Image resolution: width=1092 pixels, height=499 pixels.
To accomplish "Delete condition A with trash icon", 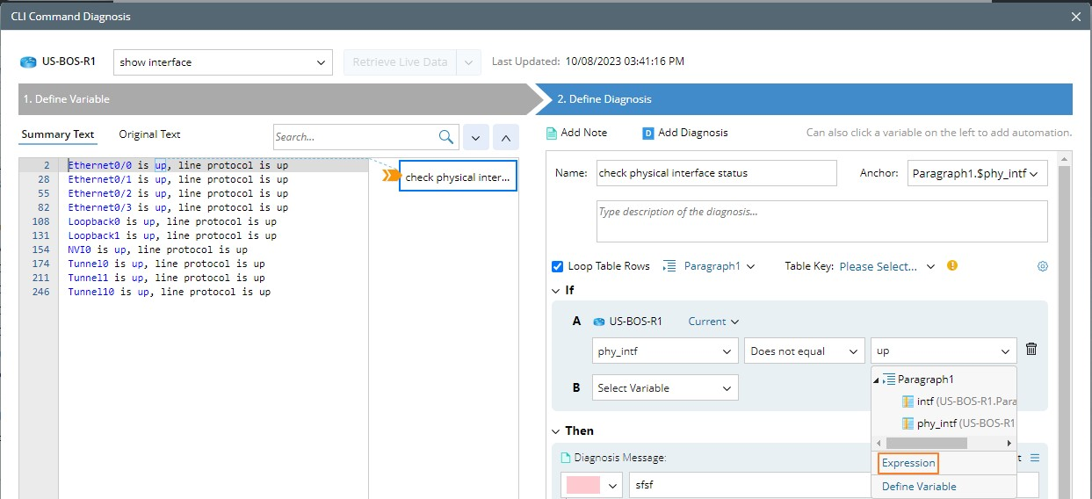I will (x=1031, y=350).
